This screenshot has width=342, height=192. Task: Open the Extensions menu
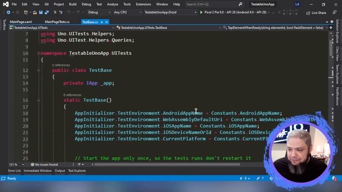tap(143, 4)
